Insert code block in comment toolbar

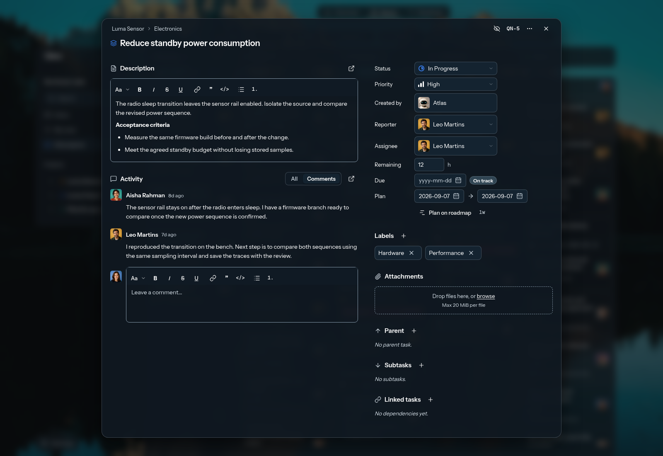click(240, 278)
